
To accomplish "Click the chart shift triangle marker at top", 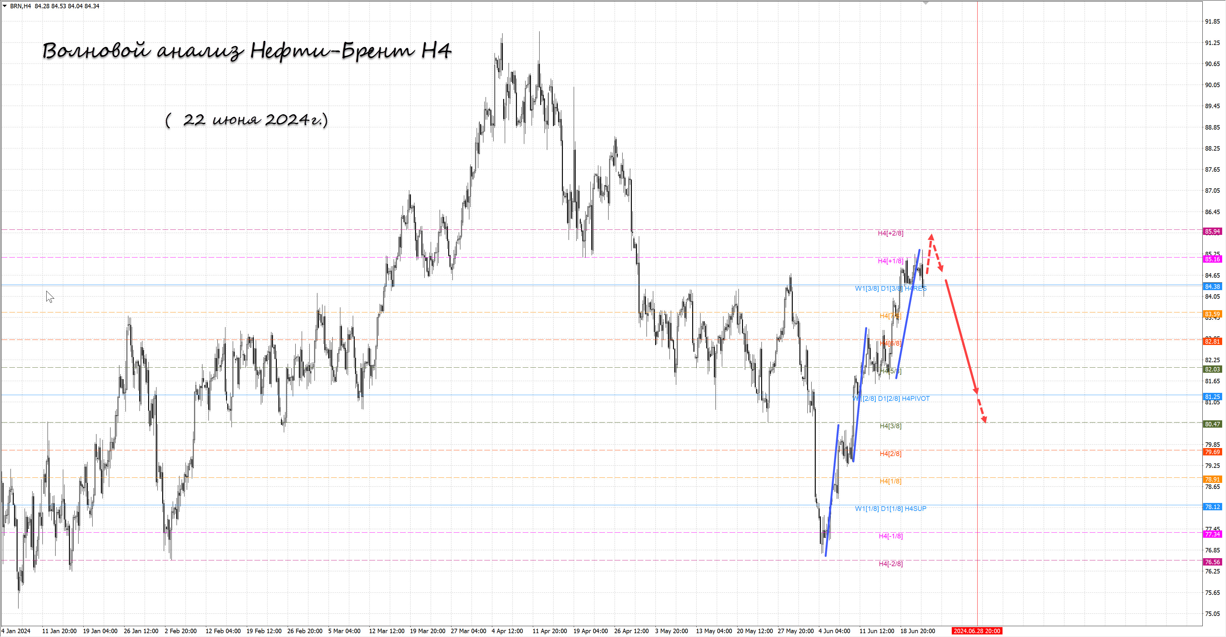I will click(x=926, y=3).
